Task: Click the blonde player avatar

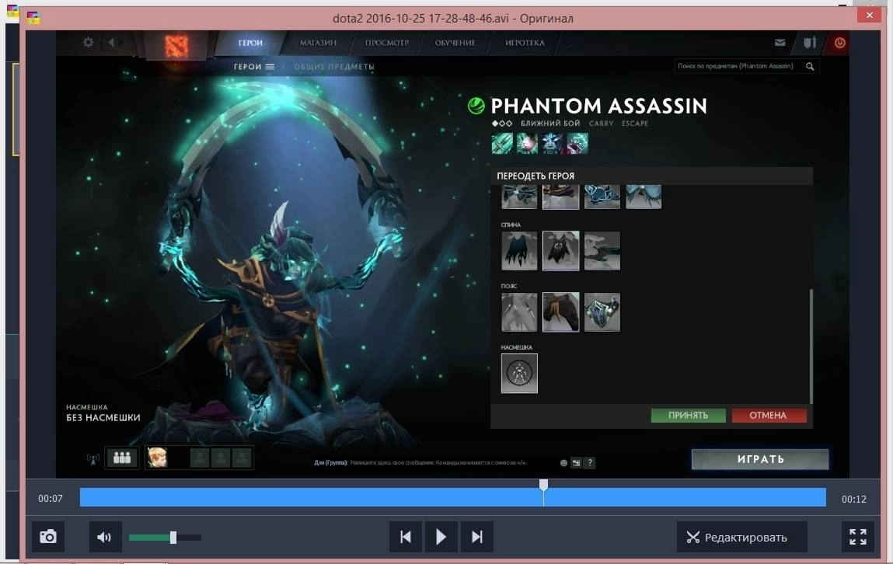Action: (157, 458)
